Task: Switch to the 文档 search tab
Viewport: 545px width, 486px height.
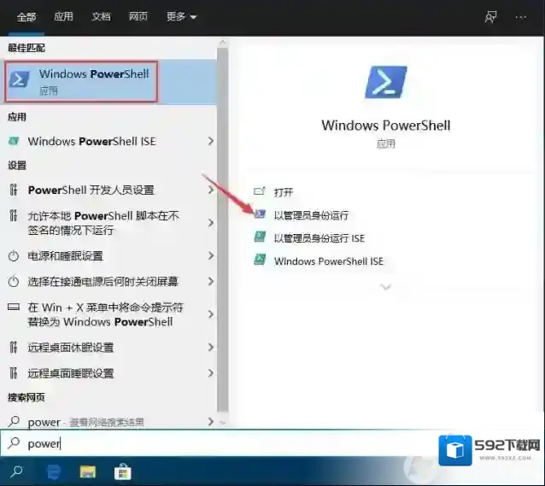Action: pyautogui.click(x=101, y=16)
